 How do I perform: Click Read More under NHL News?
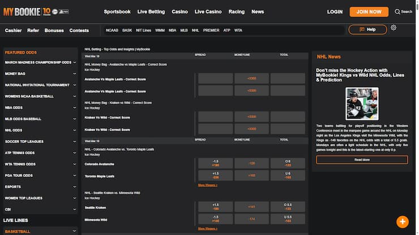(x=362, y=160)
